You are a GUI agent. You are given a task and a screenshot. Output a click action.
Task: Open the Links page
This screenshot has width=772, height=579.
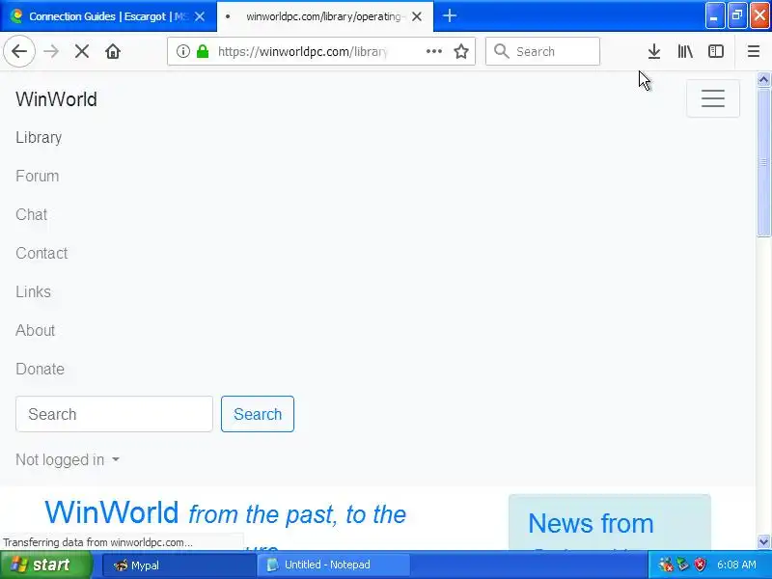pyautogui.click(x=33, y=291)
